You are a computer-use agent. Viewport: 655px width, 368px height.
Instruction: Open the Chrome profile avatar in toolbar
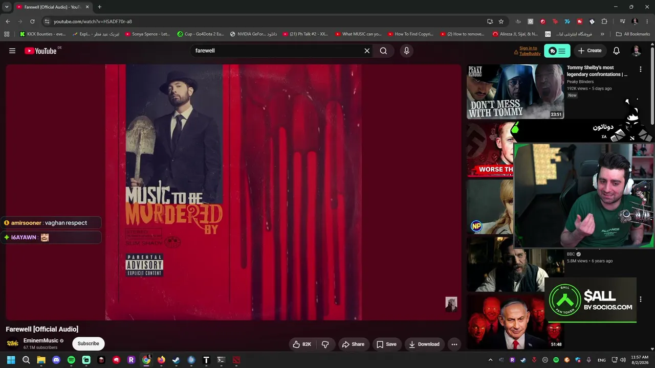[x=635, y=21]
